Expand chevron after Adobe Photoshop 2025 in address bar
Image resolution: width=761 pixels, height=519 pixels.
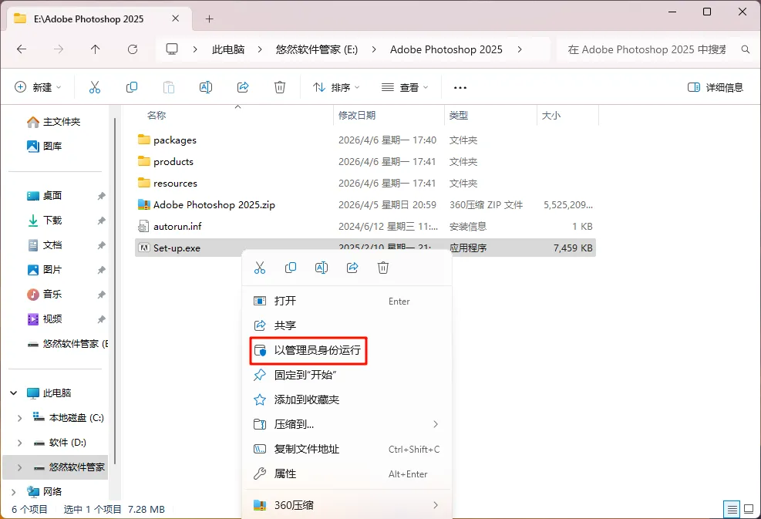pyautogui.click(x=520, y=49)
